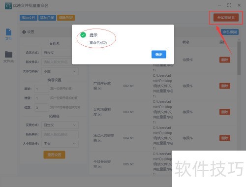Viewport: 246px width, 187px height.
Task: Delete the 003.txt row
Action: [225, 112]
